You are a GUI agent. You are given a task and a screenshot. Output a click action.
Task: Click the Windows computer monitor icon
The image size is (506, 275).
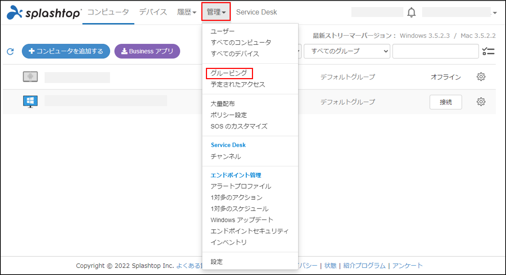tap(30, 102)
